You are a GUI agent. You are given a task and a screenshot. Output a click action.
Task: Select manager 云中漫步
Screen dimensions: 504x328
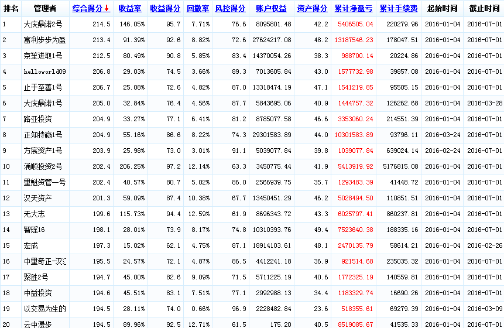38,324
